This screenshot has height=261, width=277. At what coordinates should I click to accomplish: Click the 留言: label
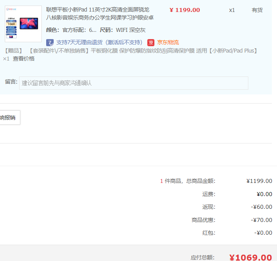[x=11, y=82]
